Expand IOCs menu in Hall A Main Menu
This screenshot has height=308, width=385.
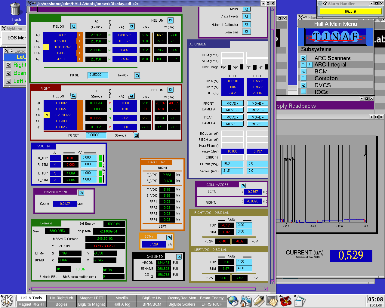click(303, 92)
